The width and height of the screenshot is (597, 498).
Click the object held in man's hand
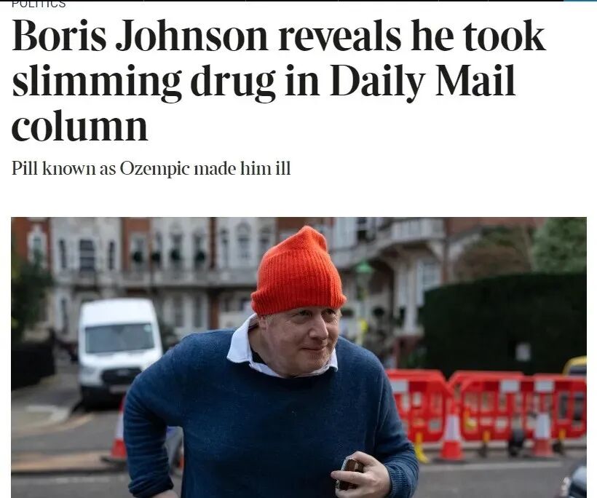click(350, 474)
